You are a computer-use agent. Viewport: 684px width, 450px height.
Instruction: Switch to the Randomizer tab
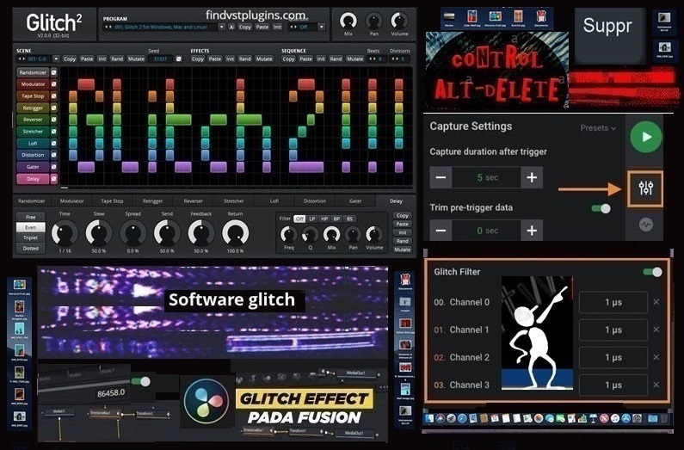pyautogui.click(x=32, y=201)
